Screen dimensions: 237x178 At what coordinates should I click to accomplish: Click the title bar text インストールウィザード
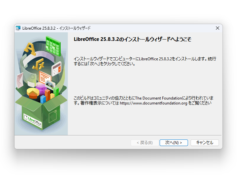(x=75, y=28)
